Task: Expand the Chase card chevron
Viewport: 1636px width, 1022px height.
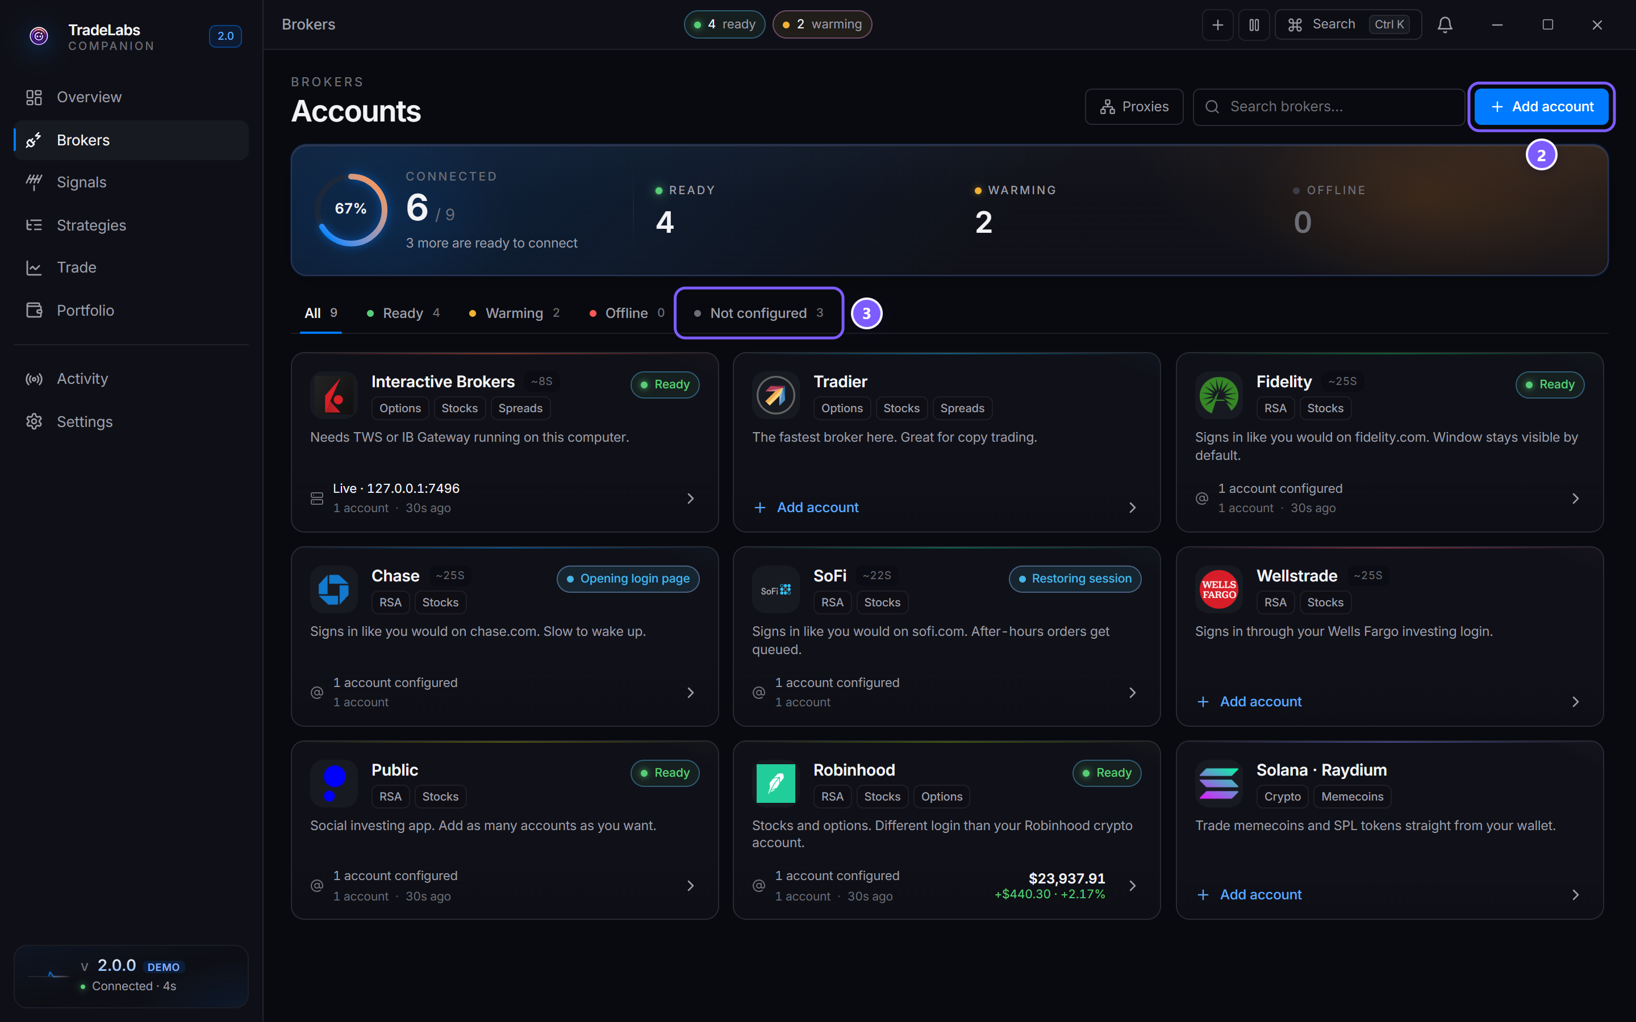Action: click(x=690, y=693)
